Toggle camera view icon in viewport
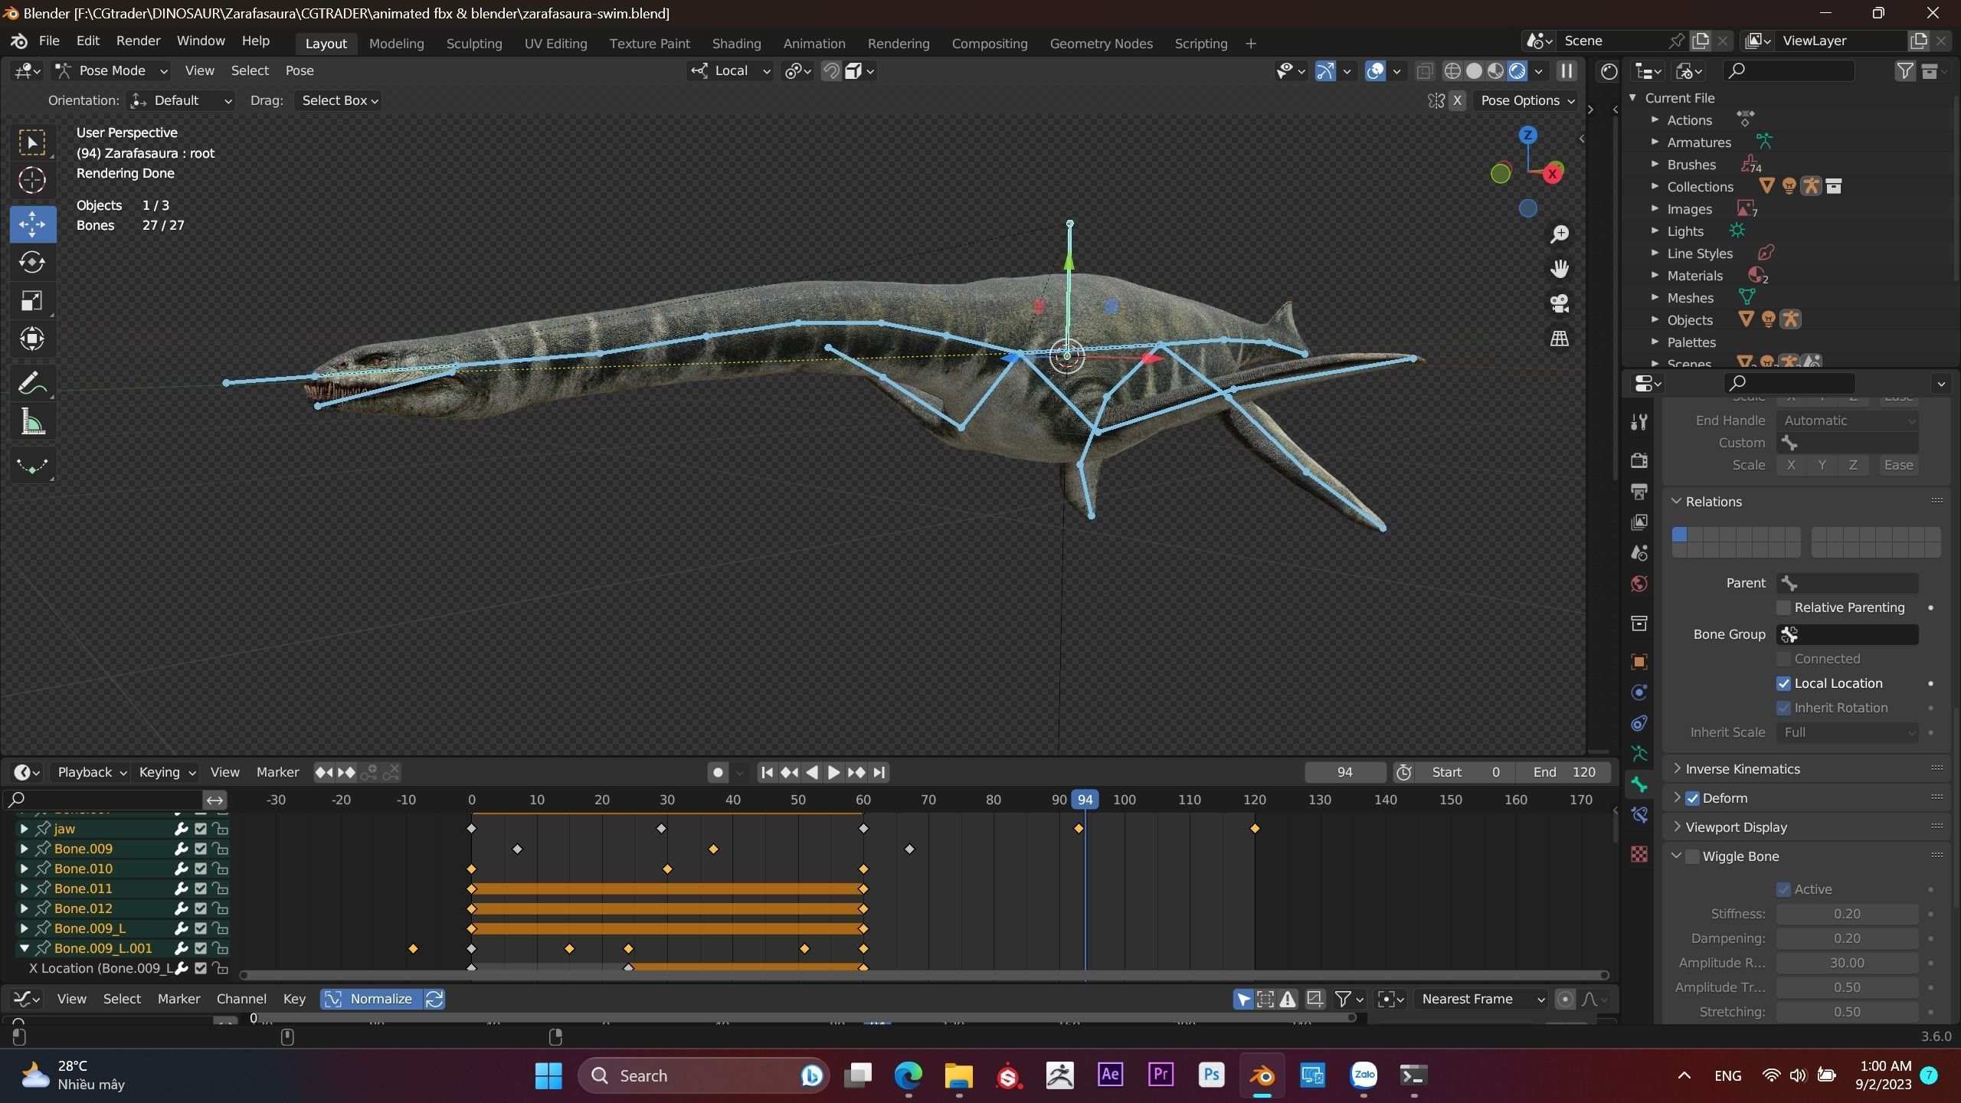This screenshot has height=1103, width=1961. coord(1559,303)
